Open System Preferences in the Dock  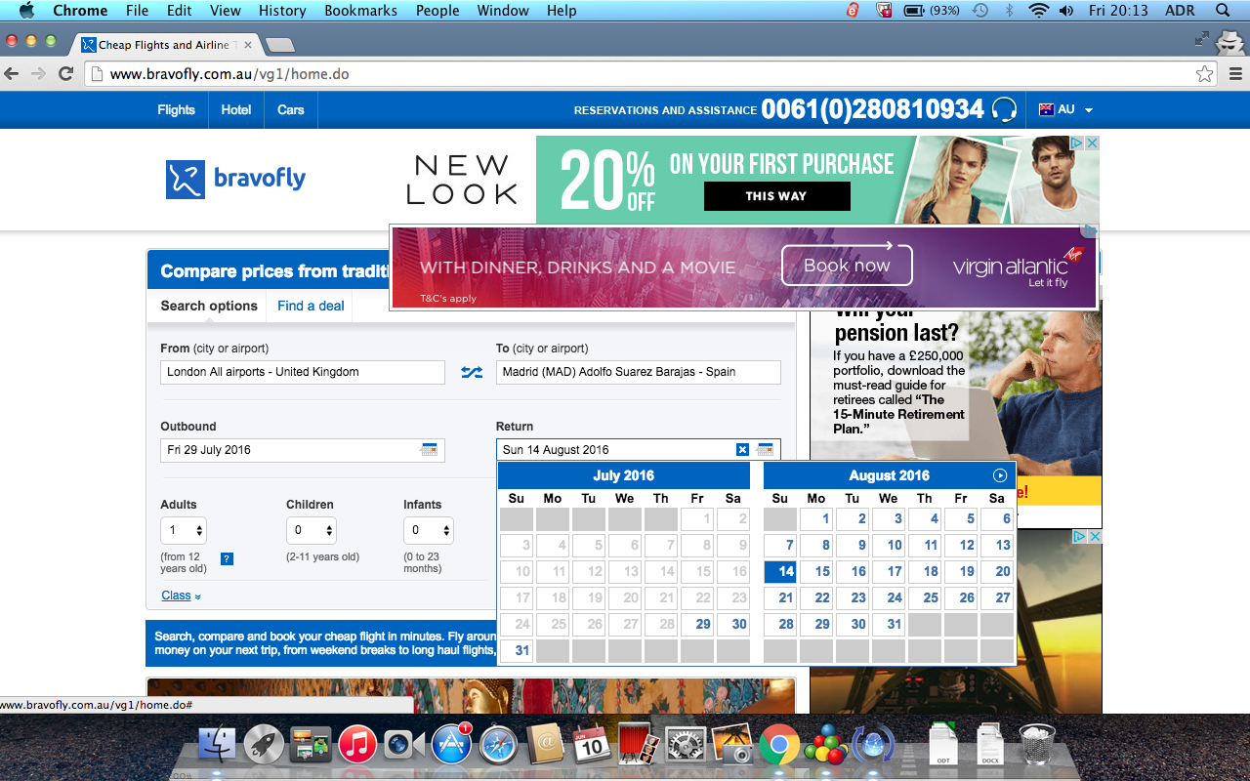coord(686,746)
